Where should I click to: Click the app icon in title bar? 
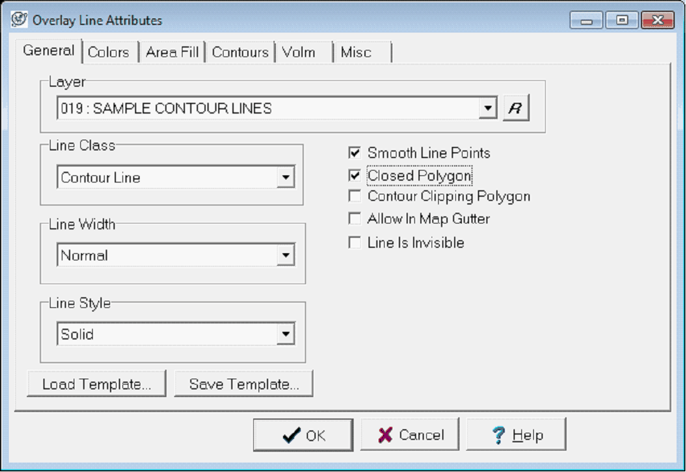[20, 20]
